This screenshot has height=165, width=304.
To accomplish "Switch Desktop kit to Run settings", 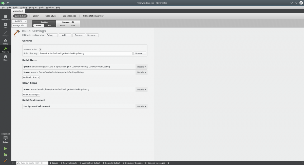I will click(49, 26).
